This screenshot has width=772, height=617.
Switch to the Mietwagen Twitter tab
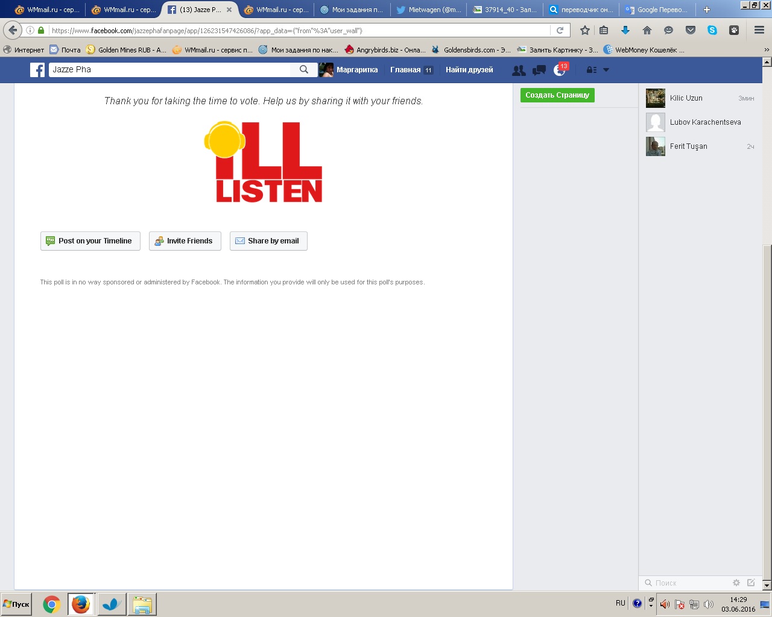tap(429, 10)
